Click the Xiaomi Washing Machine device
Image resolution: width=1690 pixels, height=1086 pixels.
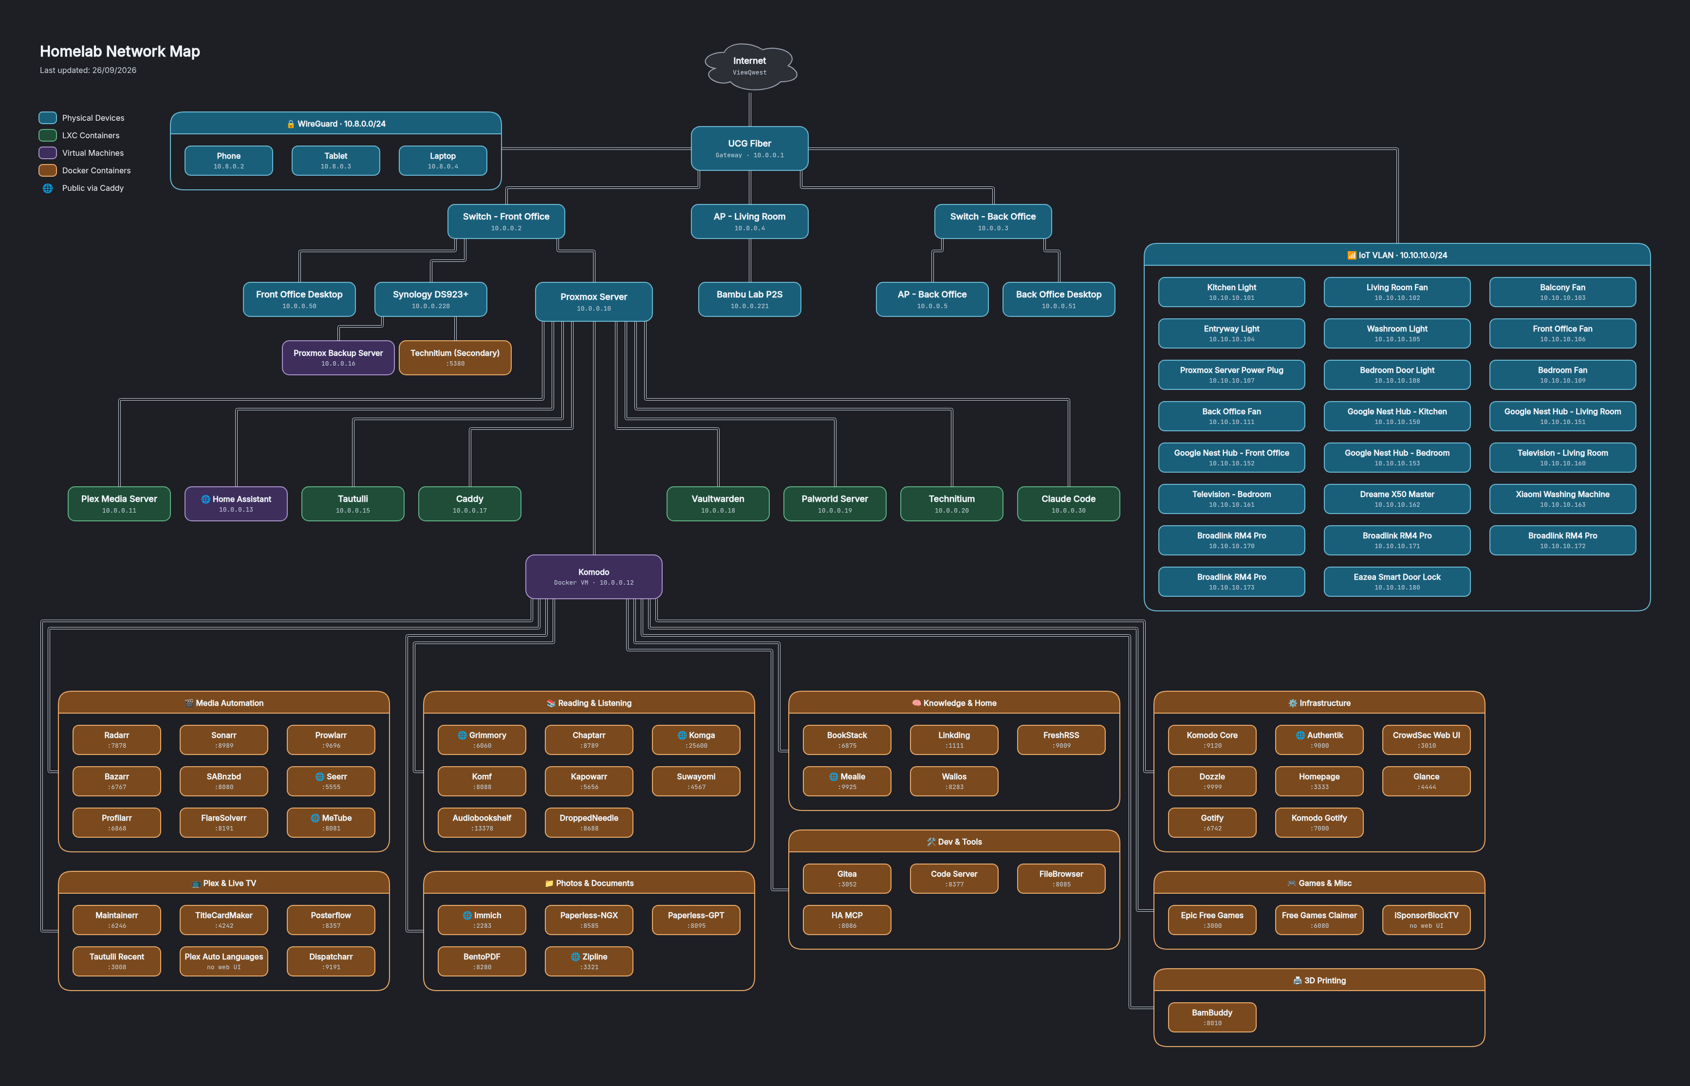point(1563,499)
